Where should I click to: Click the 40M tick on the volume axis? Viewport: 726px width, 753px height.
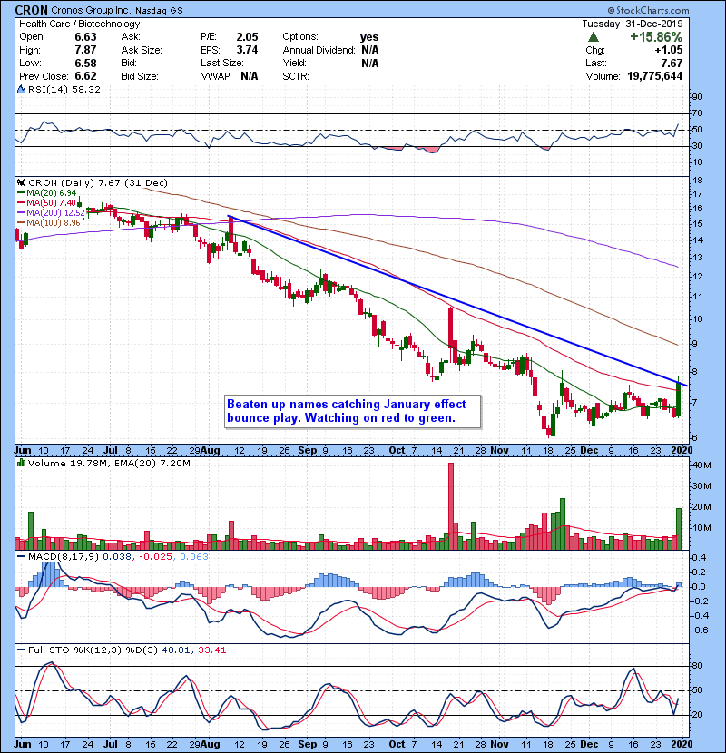(701, 465)
